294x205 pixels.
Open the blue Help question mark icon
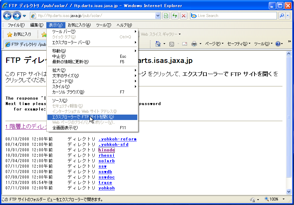click(x=278, y=44)
